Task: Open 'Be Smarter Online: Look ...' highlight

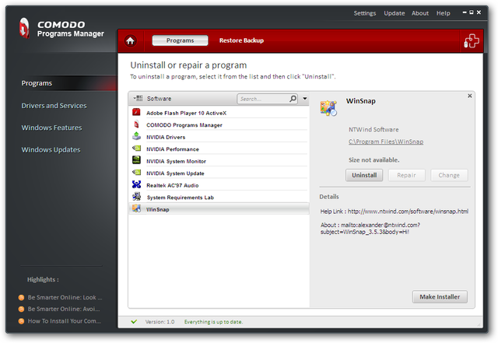Action: [65, 298]
